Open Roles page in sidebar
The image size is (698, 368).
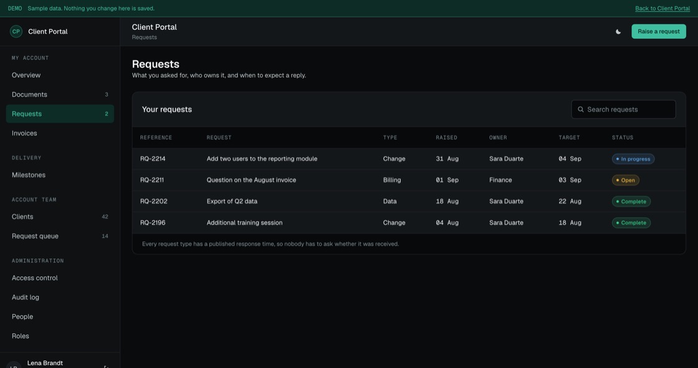click(60, 336)
